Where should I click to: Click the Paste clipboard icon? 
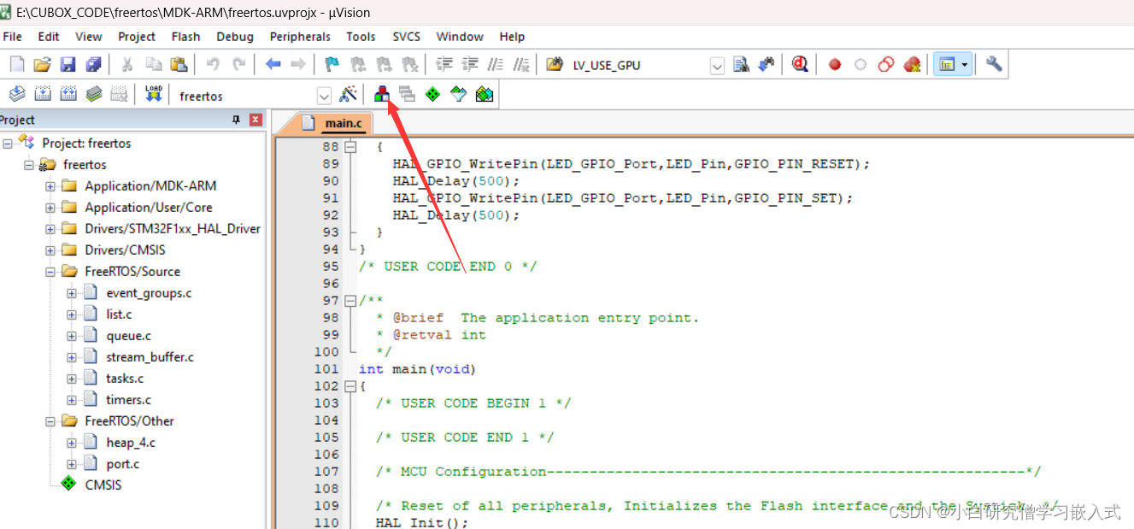[x=179, y=64]
